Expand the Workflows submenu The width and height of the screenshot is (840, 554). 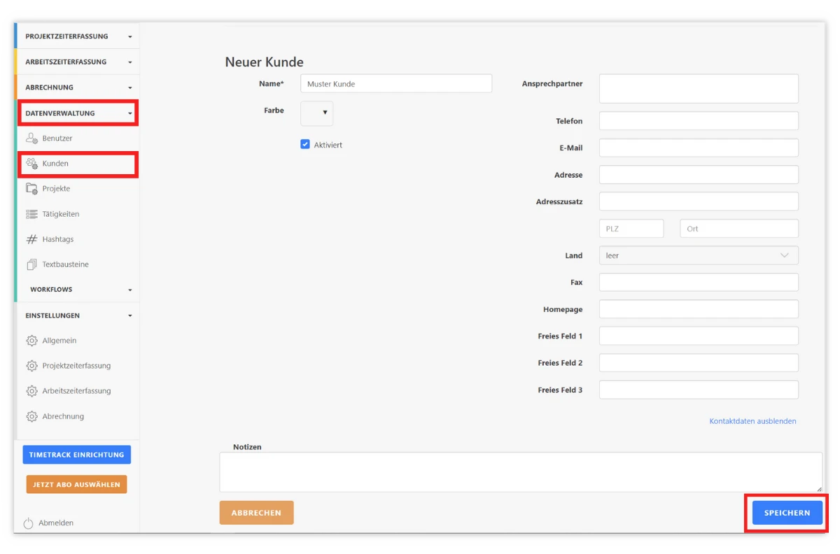tap(80, 290)
